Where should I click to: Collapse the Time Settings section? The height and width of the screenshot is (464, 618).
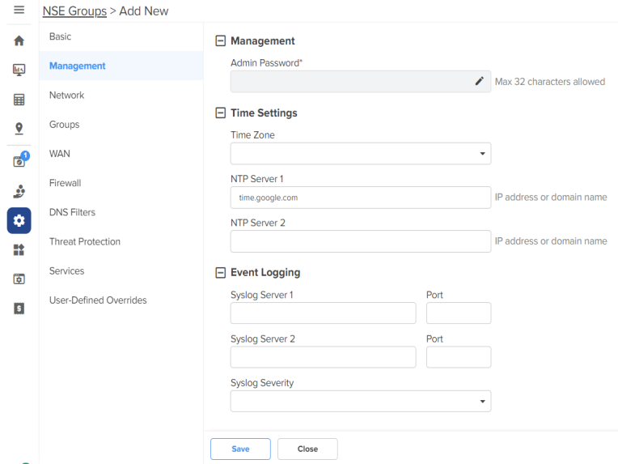coord(220,113)
